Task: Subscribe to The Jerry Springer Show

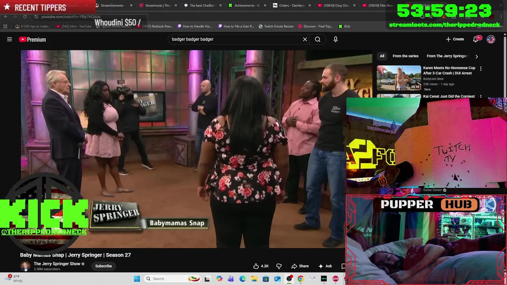Action: (103, 266)
